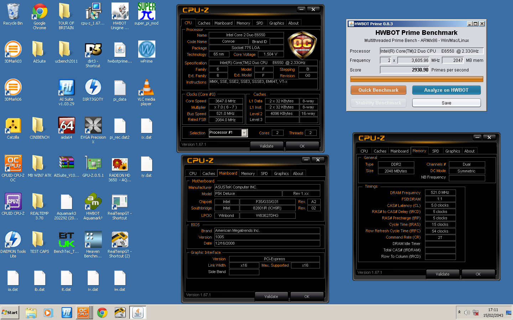
Task: Open Windows Media Player taskbar icon
Action: 48,313
